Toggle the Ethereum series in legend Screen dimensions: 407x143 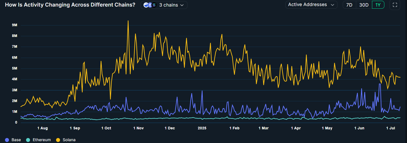tap(39, 140)
